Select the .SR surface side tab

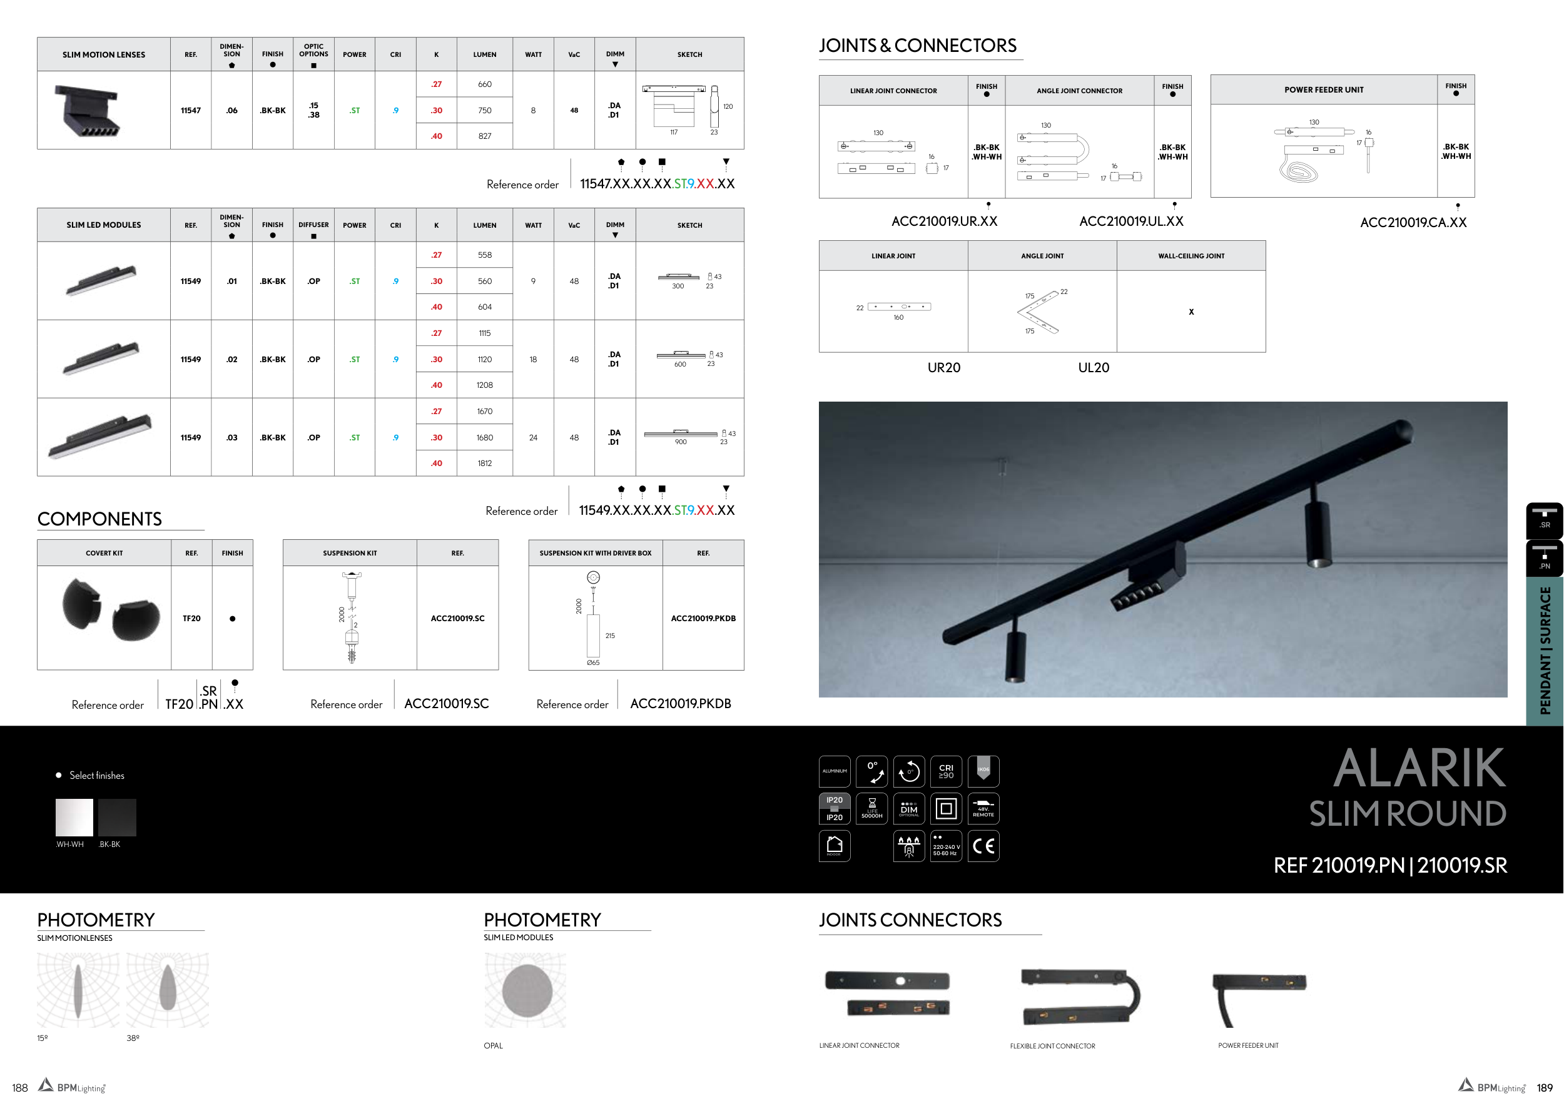[x=1544, y=520]
